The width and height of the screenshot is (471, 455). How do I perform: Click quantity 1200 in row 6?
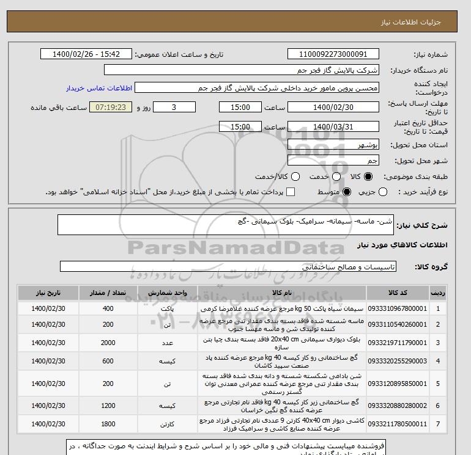pyautogui.click(x=108, y=406)
